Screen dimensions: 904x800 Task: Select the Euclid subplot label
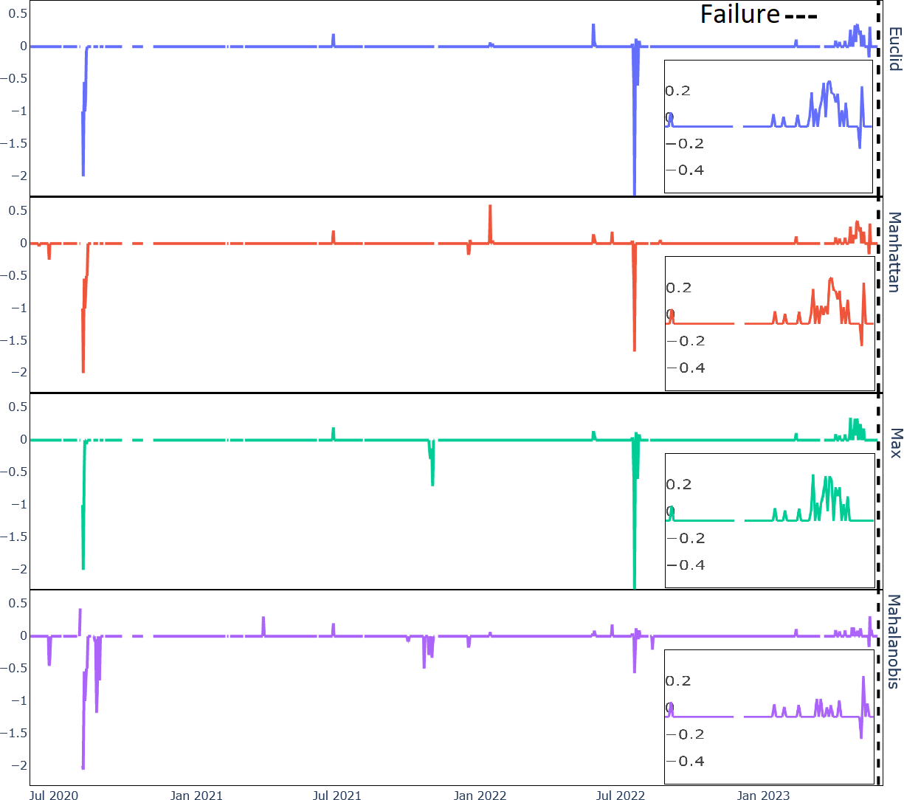[x=894, y=49]
